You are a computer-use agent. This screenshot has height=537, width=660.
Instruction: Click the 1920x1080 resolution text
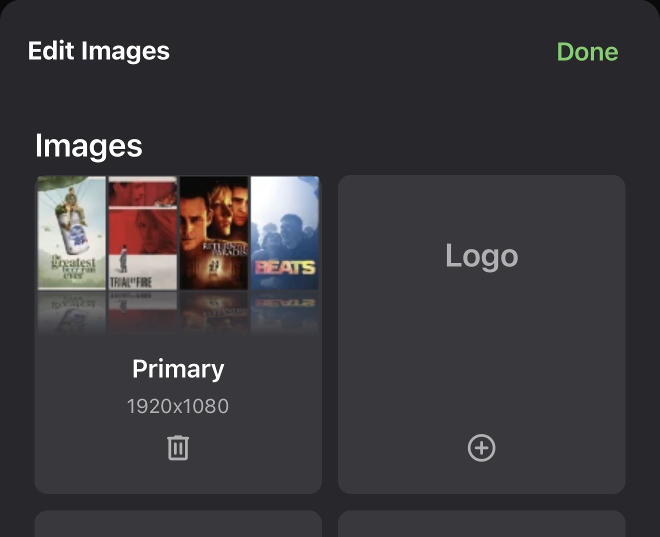178,406
